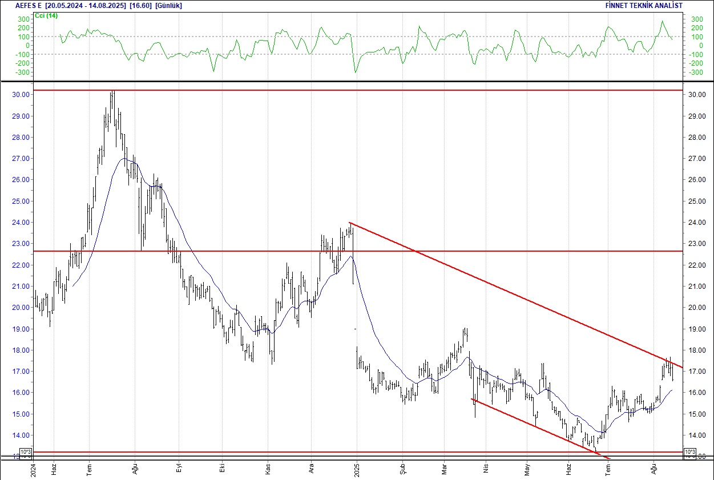Select the [Günlük] period label
This screenshot has height=480, width=714.
pyautogui.click(x=170, y=6)
